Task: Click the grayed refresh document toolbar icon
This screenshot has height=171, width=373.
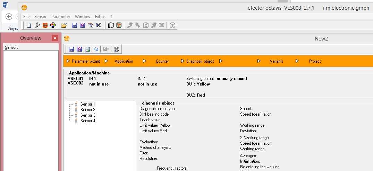Action: 146,25
